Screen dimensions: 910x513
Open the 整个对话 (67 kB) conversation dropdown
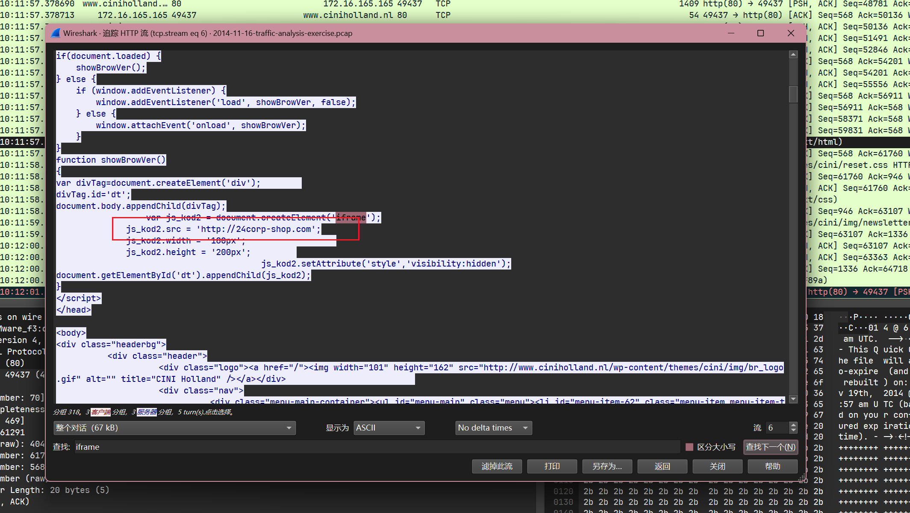pos(174,428)
